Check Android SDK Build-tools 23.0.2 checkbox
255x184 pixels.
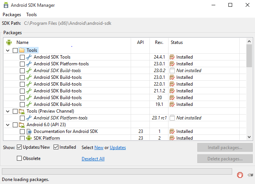[22, 71]
